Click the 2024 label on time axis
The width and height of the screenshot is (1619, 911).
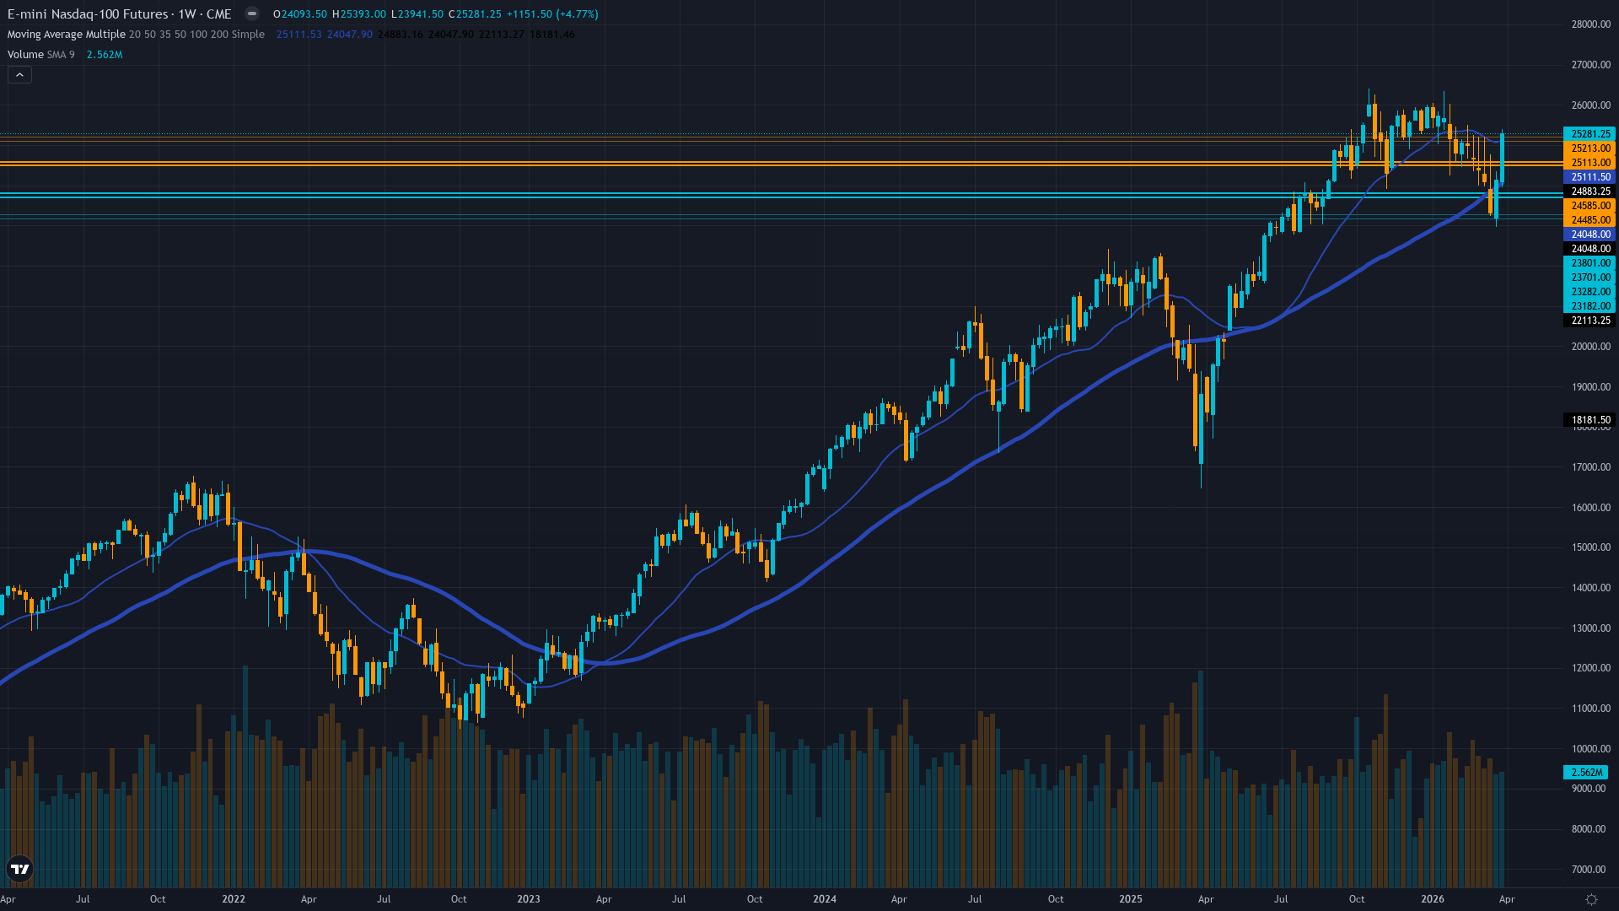pyautogui.click(x=825, y=899)
